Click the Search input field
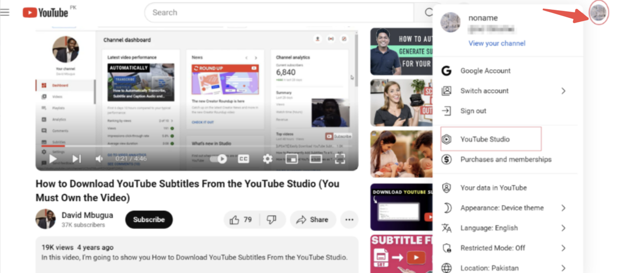The height and width of the screenshot is (273, 617). click(279, 12)
